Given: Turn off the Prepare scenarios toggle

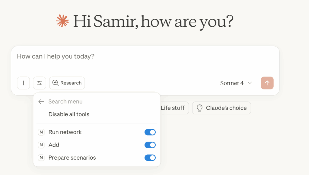Looking at the screenshot, I should [x=150, y=157].
